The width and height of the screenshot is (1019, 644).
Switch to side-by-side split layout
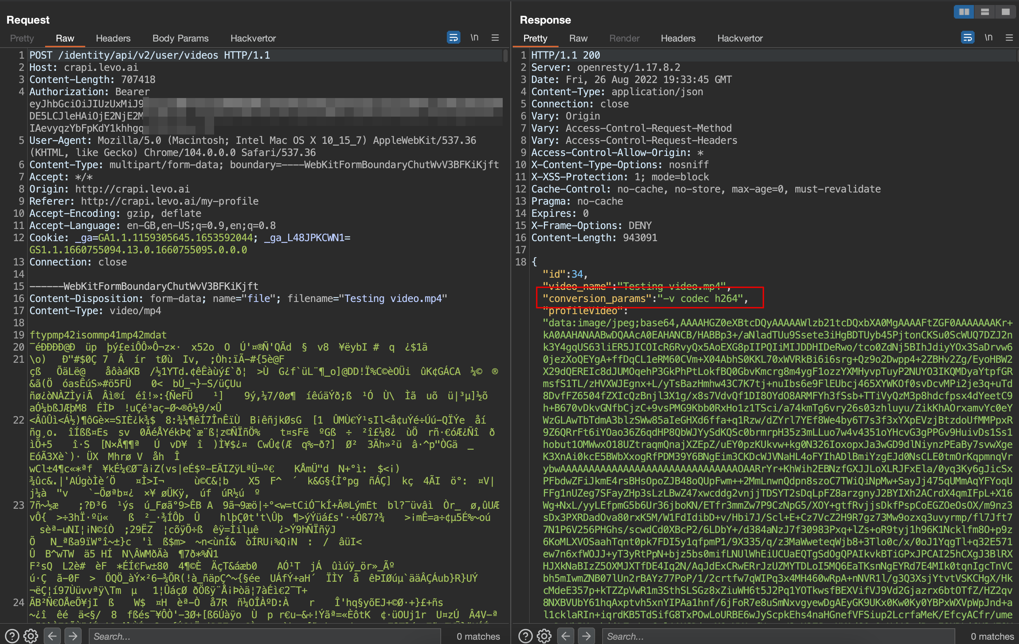click(x=964, y=12)
